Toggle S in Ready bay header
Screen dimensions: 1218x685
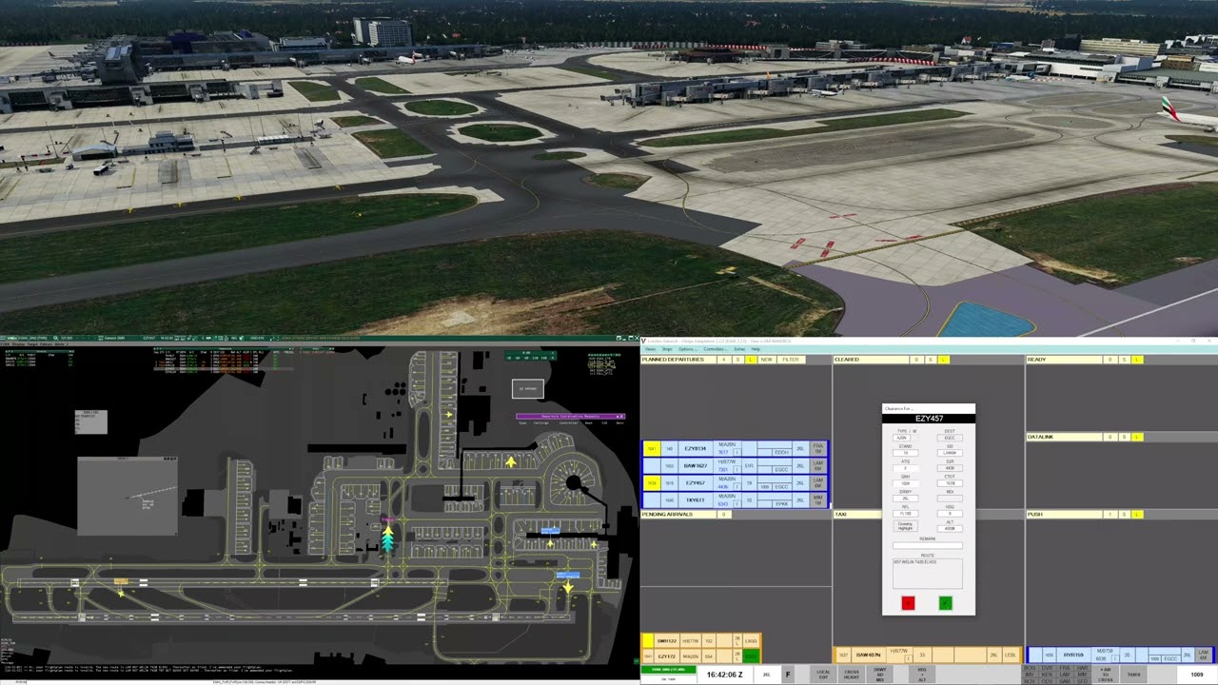[x=1123, y=360]
